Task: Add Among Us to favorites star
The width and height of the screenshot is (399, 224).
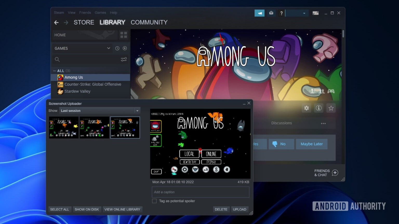Action: pyautogui.click(x=331, y=108)
